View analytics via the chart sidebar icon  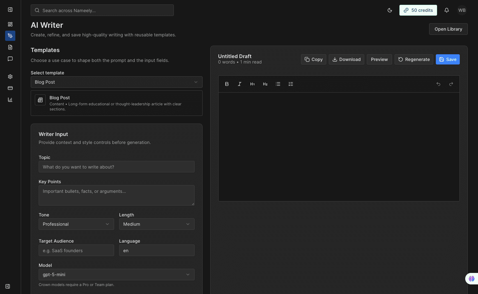coord(10,100)
